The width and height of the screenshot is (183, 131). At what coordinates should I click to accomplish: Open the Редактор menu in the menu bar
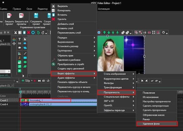[43, 9]
